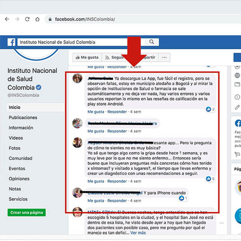Screen dimensions: 241x241
Task: Click the flag icon in right panel
Action: pyautogui.click(x=237, y=154)
